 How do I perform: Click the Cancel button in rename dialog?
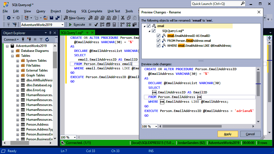250,134
